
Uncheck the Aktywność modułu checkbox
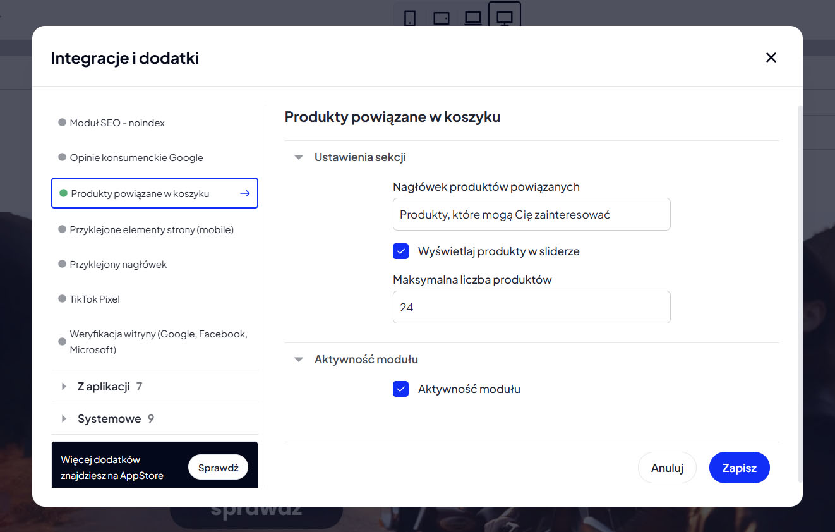click(x=401, y=389)
